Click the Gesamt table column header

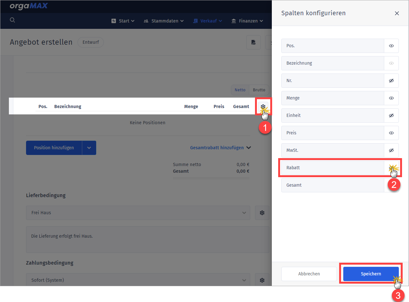click(241, 106)
